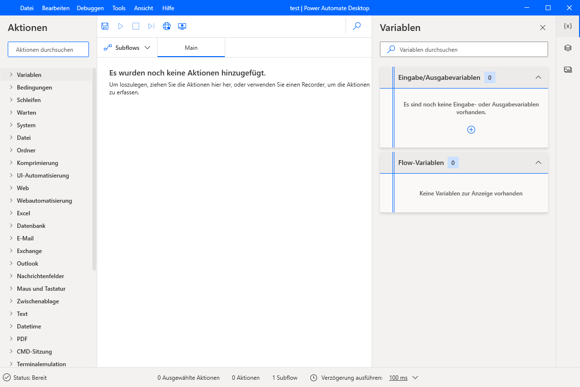This screenshot has height=387, width=580.
Task: Add input/output variable with plus icon
Action: tap(471, 130)
